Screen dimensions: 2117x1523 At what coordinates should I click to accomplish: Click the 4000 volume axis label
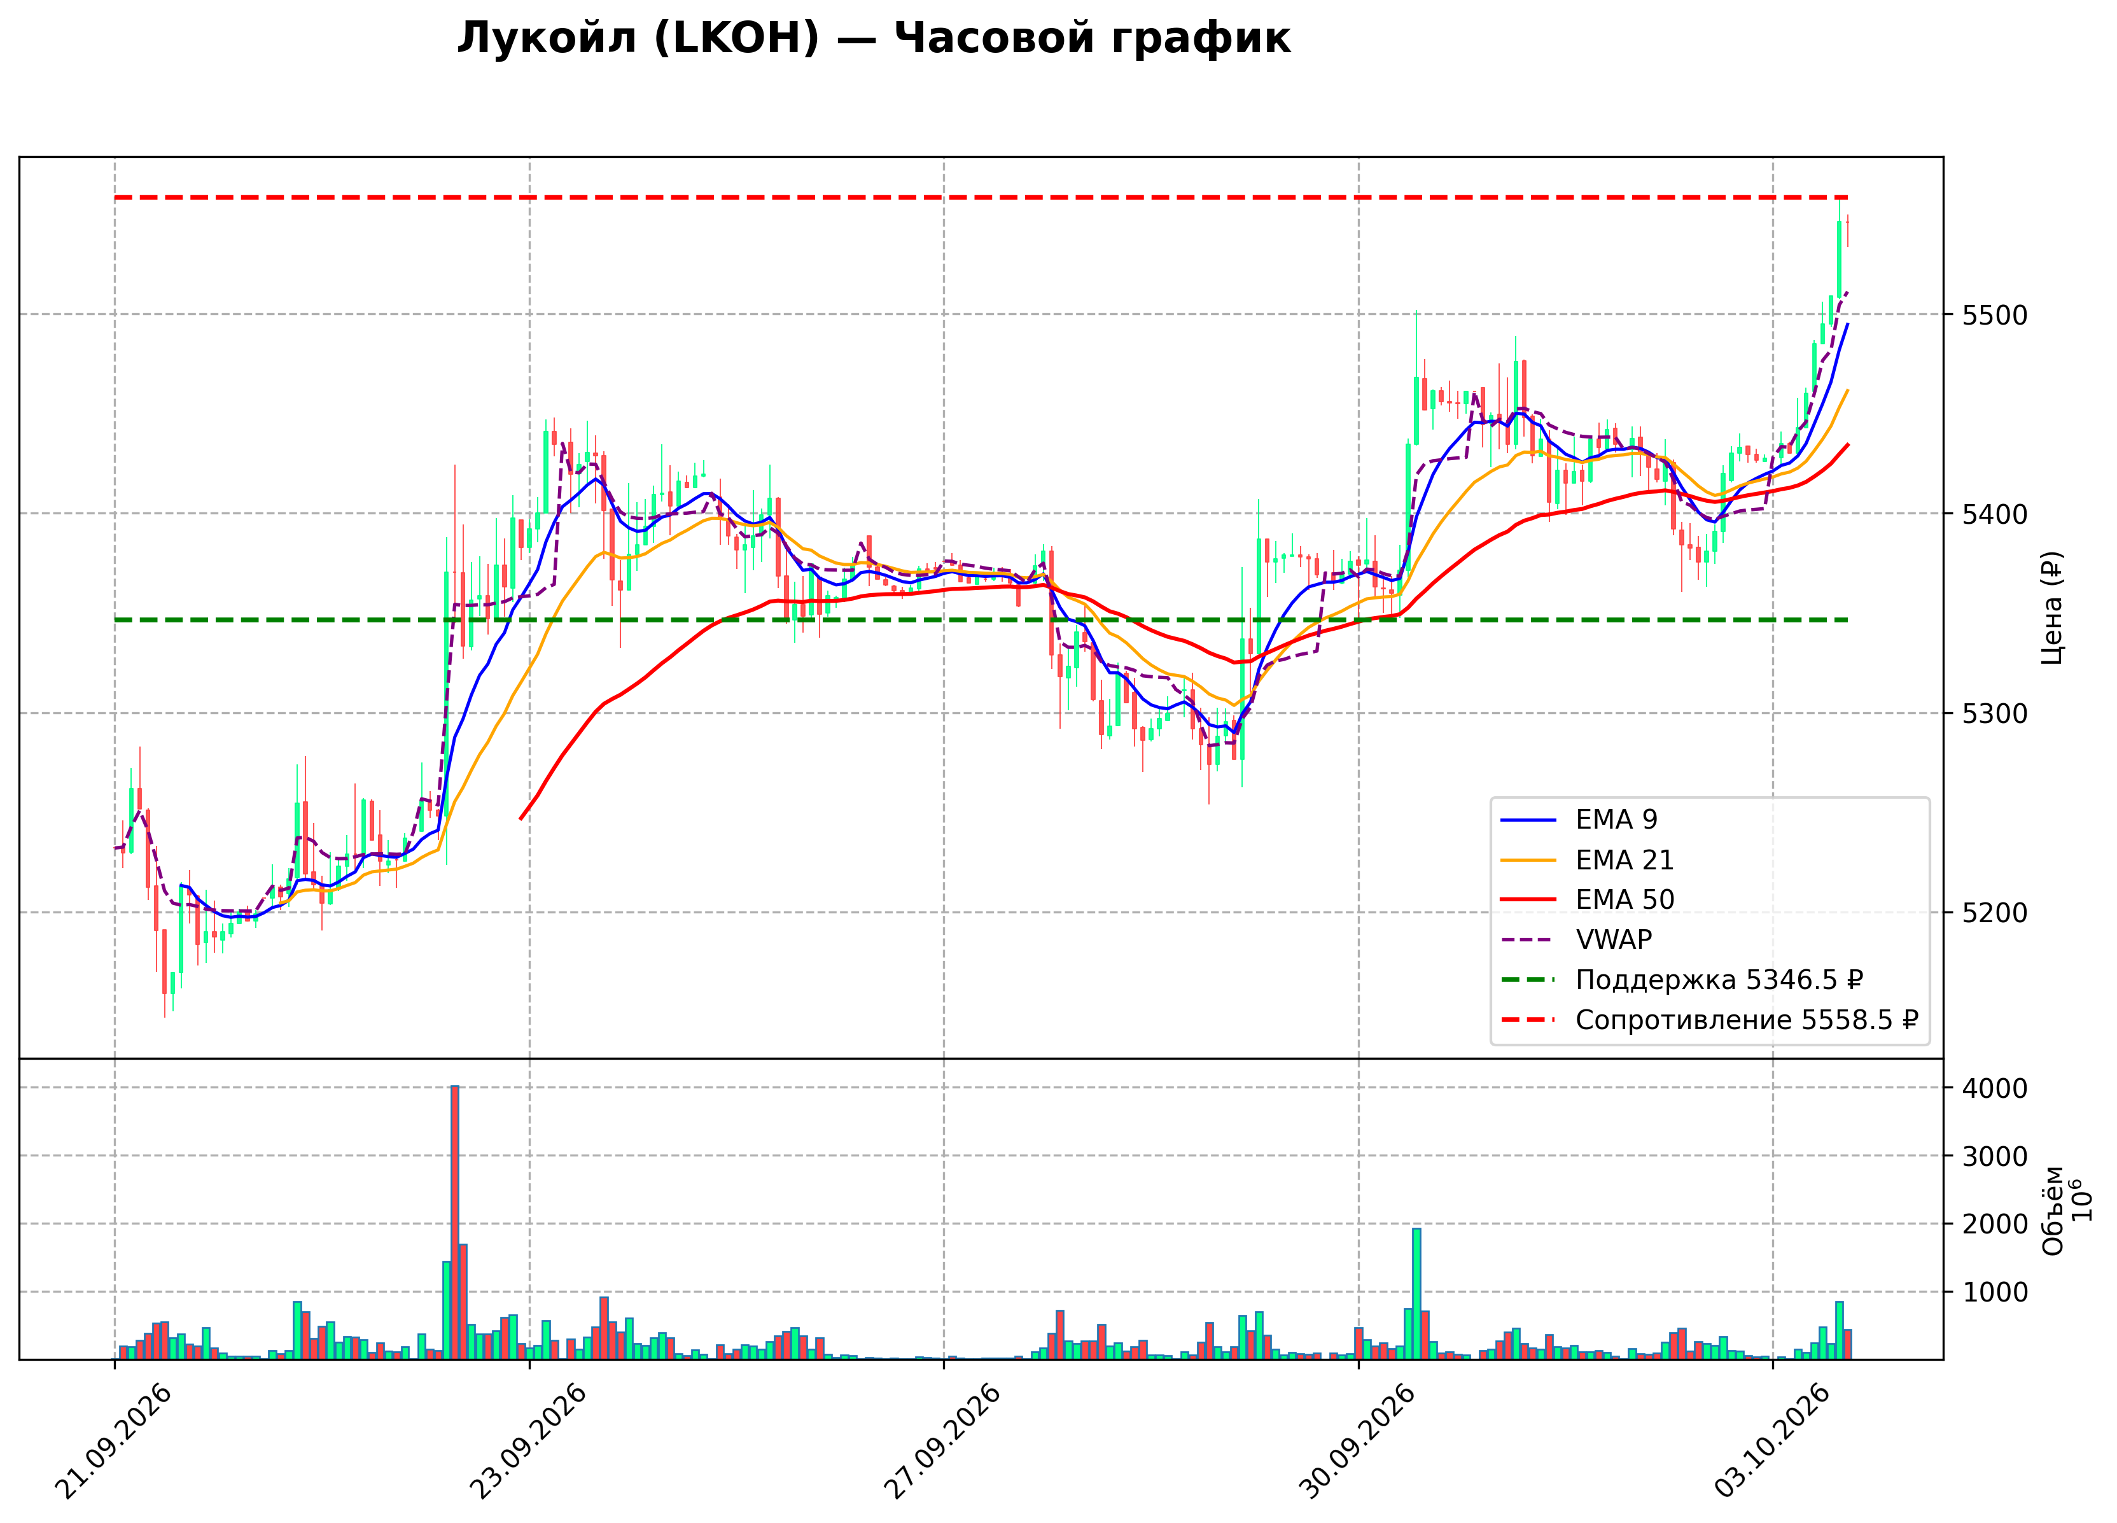pyautogui.click(x=1995, y=1089)
